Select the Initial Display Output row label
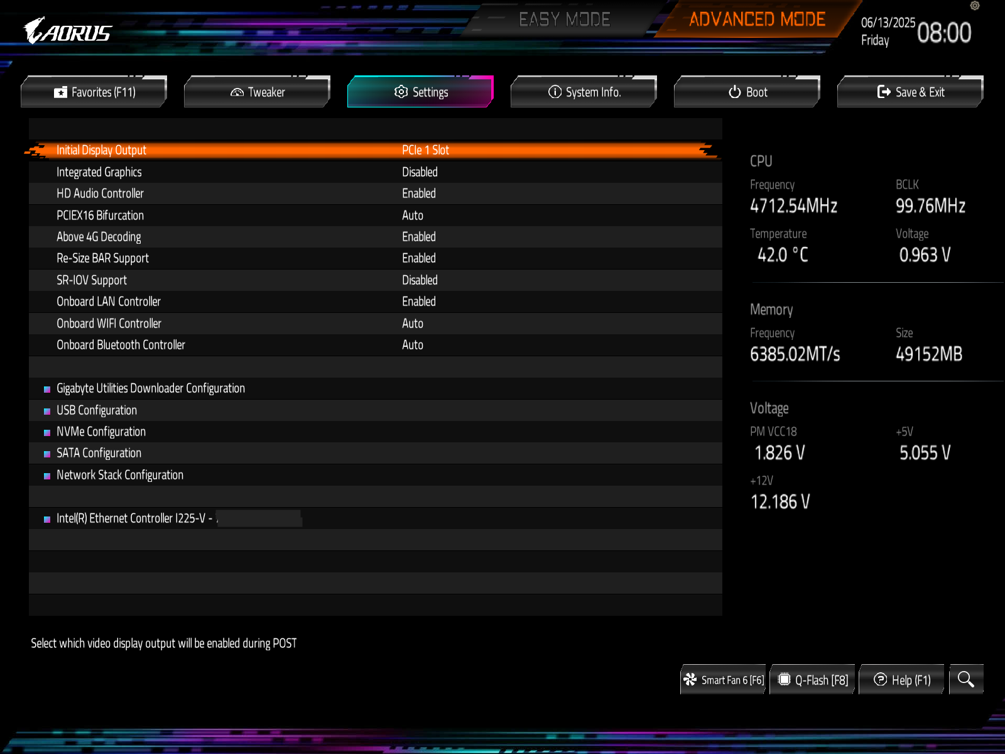Viewport: 1005px width, 754px height. click(101, 150)
